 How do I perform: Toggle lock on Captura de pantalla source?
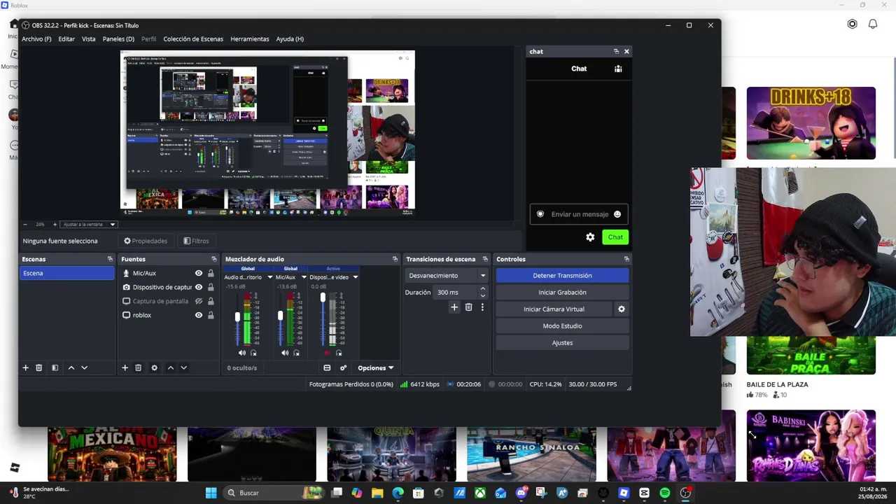[211, 301]
